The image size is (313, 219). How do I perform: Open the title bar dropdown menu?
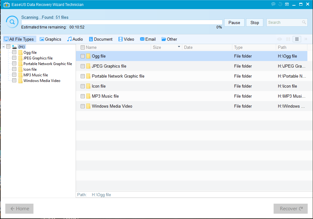pos(287,4)
